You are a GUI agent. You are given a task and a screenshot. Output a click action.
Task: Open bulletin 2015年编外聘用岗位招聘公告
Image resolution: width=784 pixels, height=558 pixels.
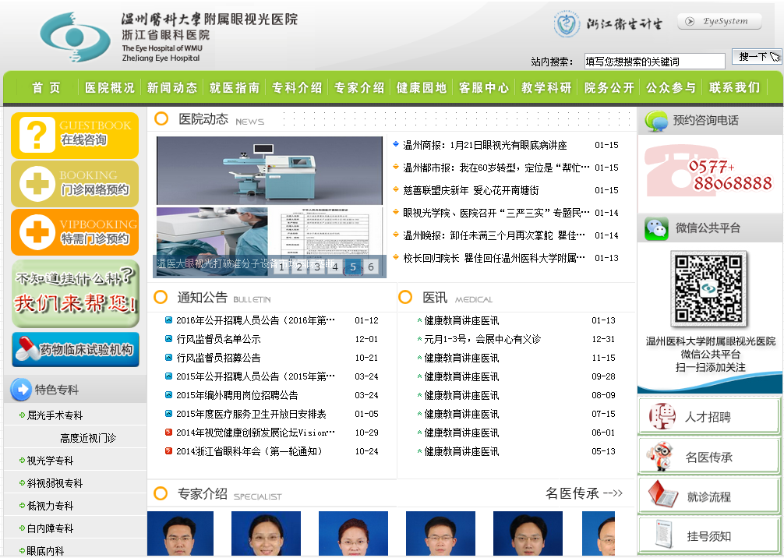(x=237, y=395)
